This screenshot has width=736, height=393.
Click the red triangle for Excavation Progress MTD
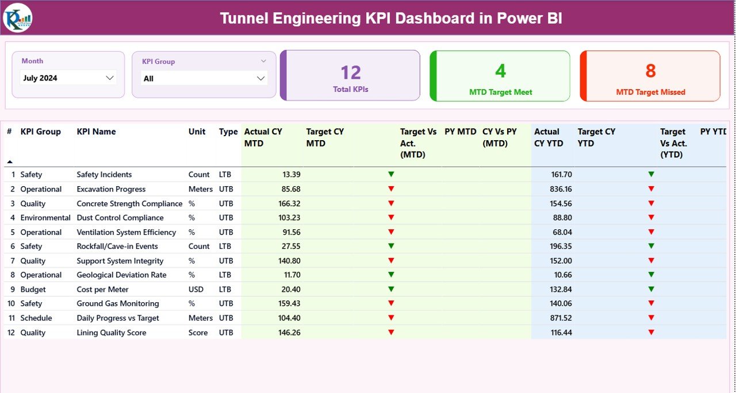click(x=392, y=188)
